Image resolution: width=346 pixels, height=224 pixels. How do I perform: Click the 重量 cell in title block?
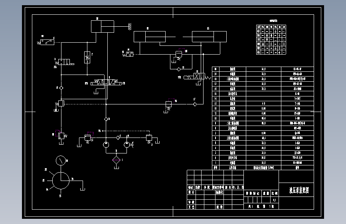[x=266, y=193]
